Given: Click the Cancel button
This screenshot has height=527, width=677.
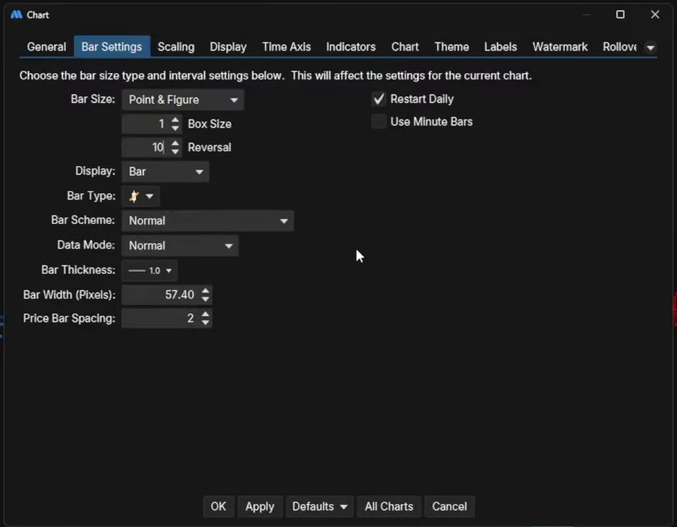Looking at the screenshot, I should point(450,506).
